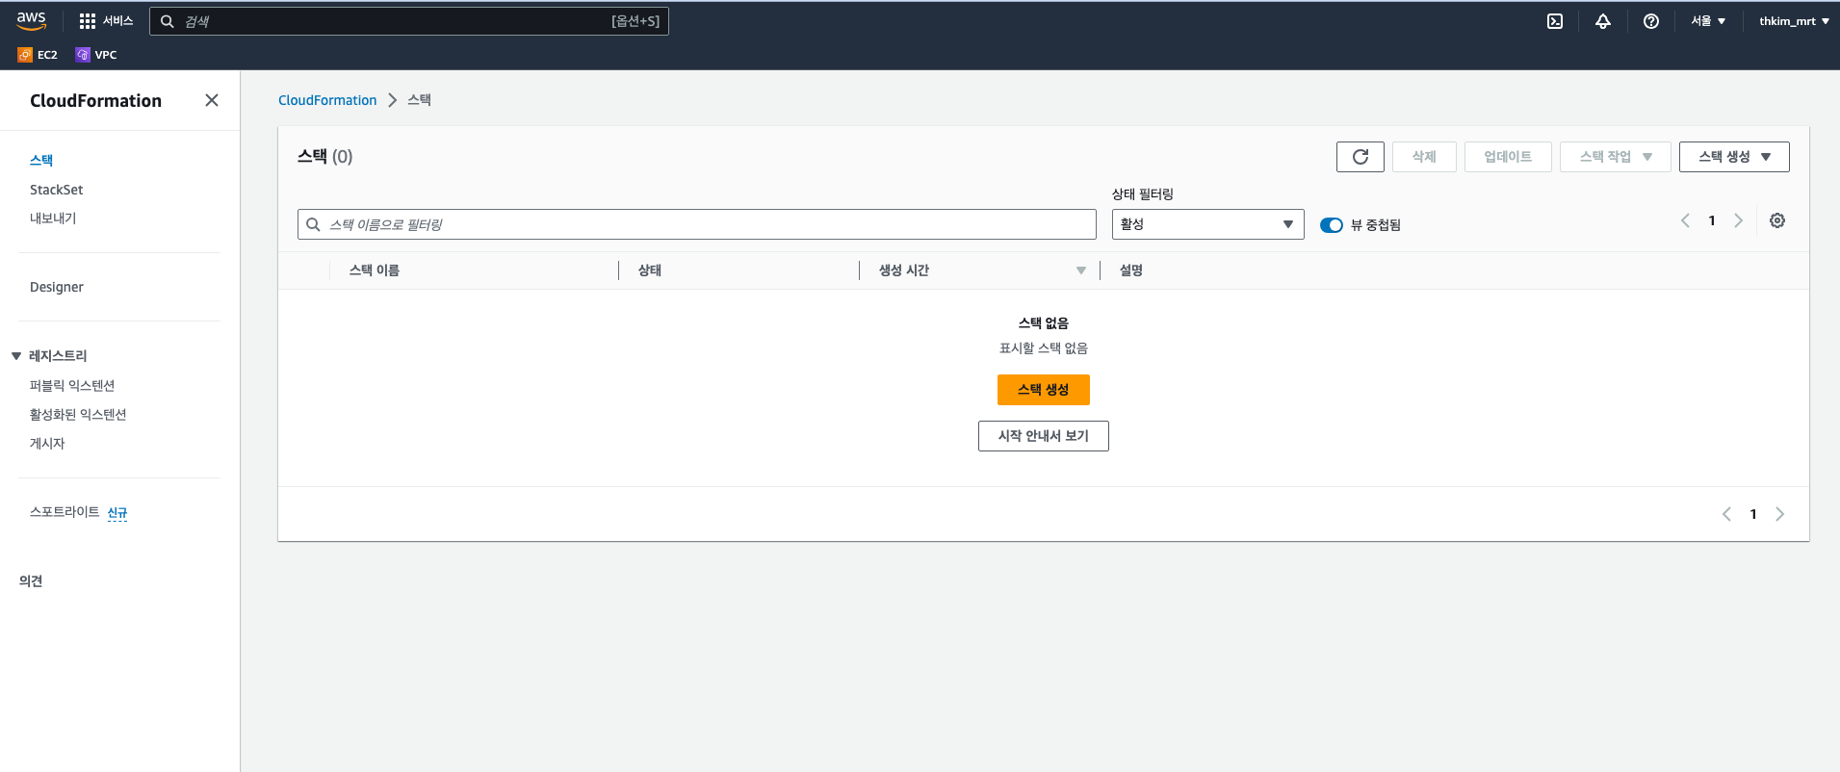Click the 설명 column header
The height and width of the screenshot is (772, 1840).
tap(1131, 270)
